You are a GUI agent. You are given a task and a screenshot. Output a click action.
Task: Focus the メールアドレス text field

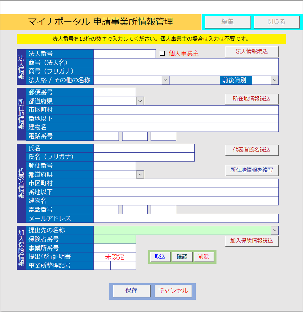(186, 218)
